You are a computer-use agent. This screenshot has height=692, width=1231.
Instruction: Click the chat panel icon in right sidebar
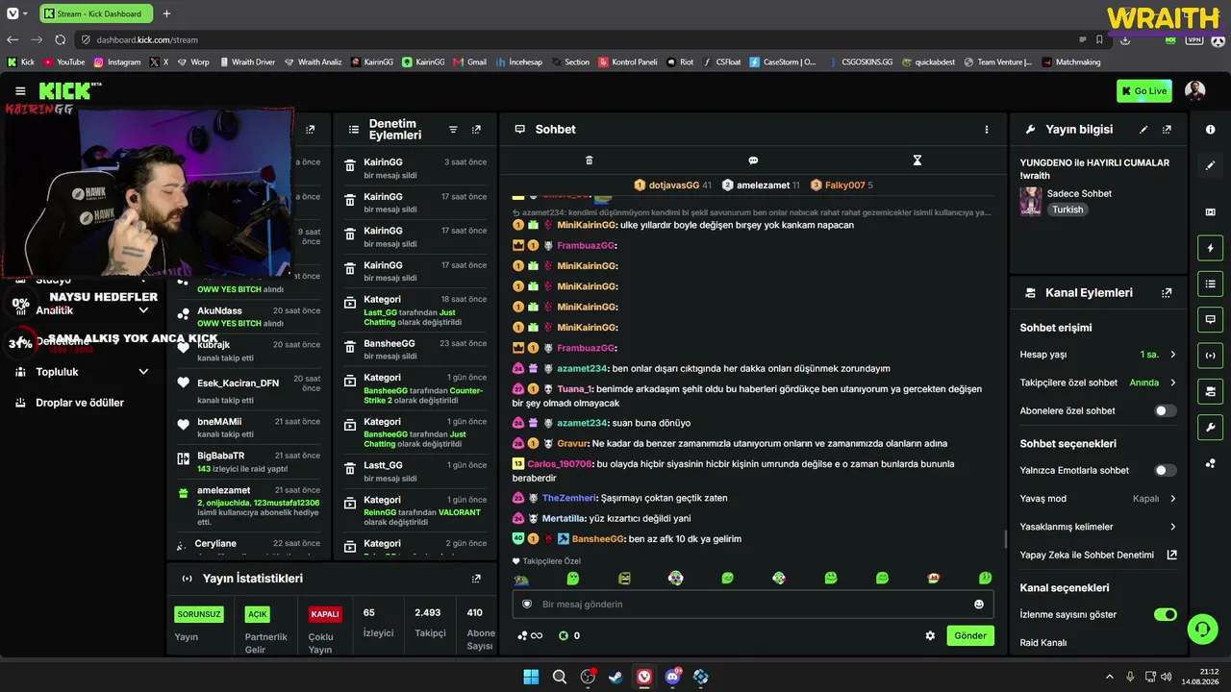click(1211, 320)
